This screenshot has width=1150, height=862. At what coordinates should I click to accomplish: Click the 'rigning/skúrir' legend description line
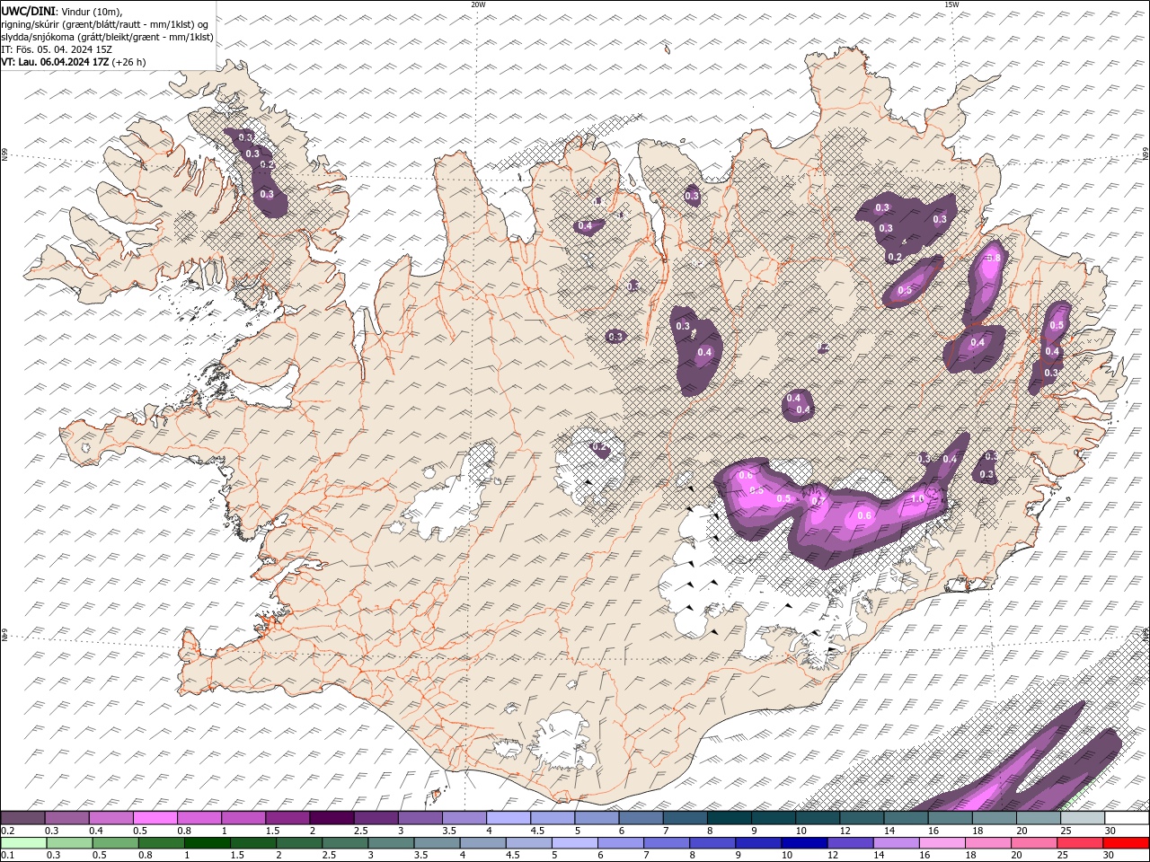[105, 24]
